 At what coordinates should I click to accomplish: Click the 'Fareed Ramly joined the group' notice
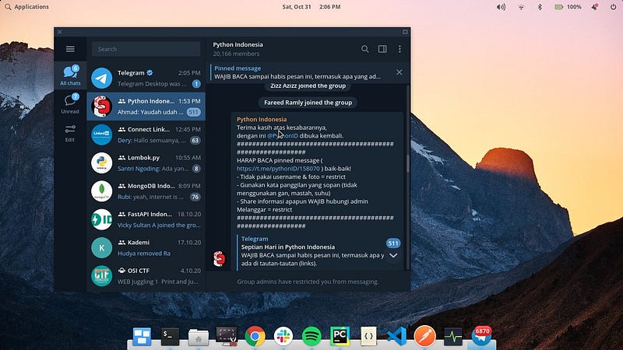coord(308,103)
